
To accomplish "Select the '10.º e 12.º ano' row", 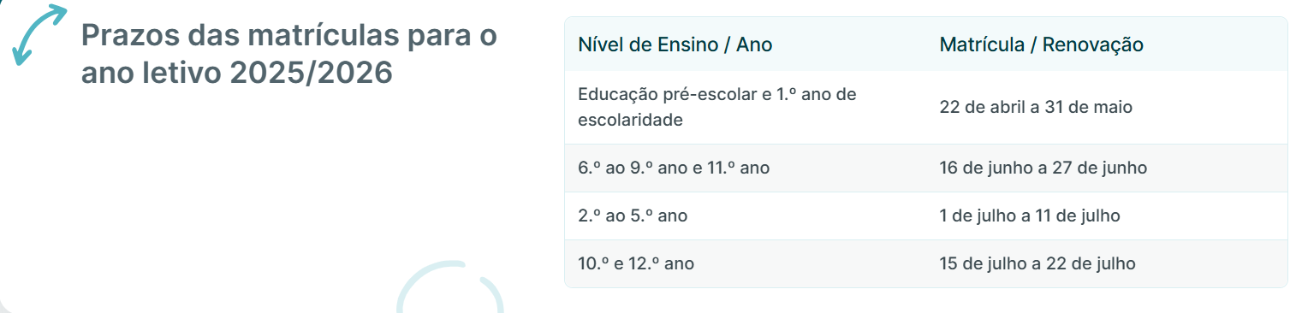I will pyautogui.click(x=926, y=263).
